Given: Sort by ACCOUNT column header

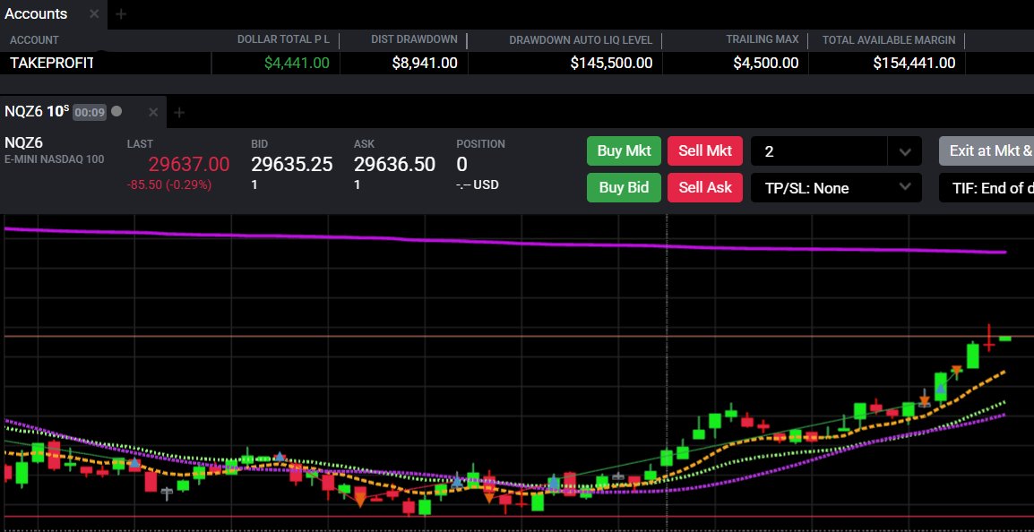Looking at the screenshot, I should (34, 40).
